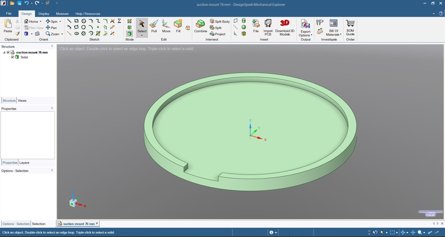Choose the Fill tool

click(178, 26)
